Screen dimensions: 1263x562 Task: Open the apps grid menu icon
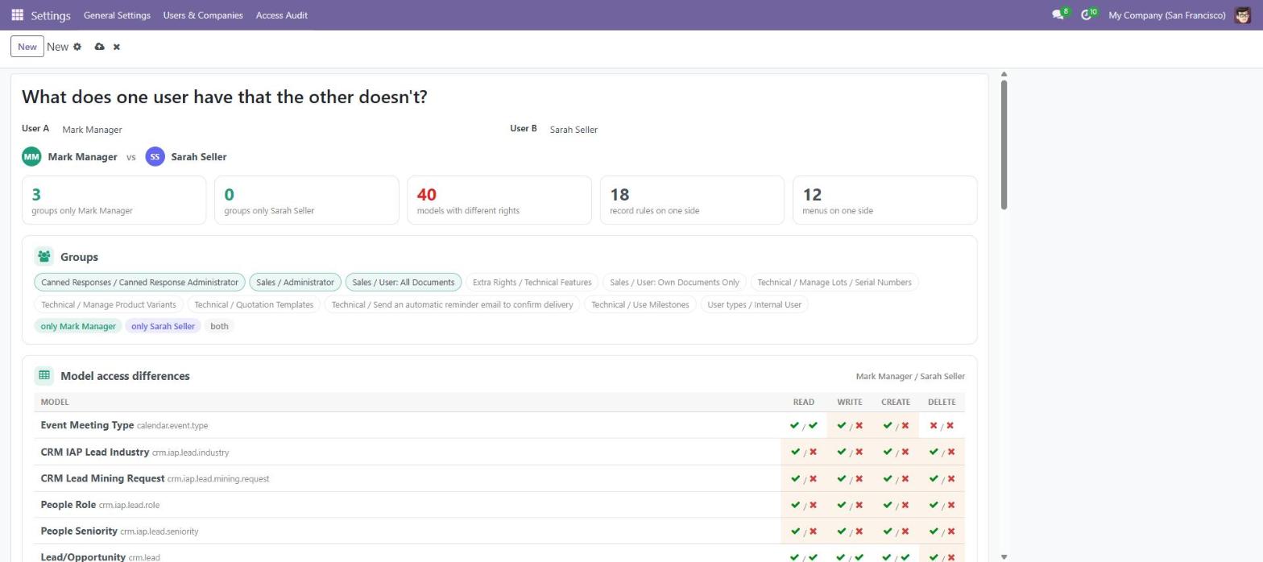coord(17,15)
